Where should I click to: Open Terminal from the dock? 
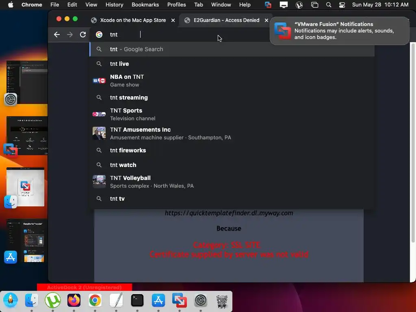(137, 300)
